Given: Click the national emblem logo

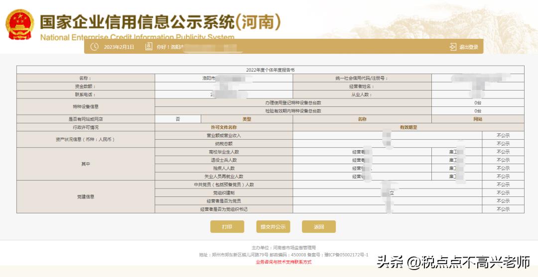Looking at the screenshot, I should click(20, 24).
